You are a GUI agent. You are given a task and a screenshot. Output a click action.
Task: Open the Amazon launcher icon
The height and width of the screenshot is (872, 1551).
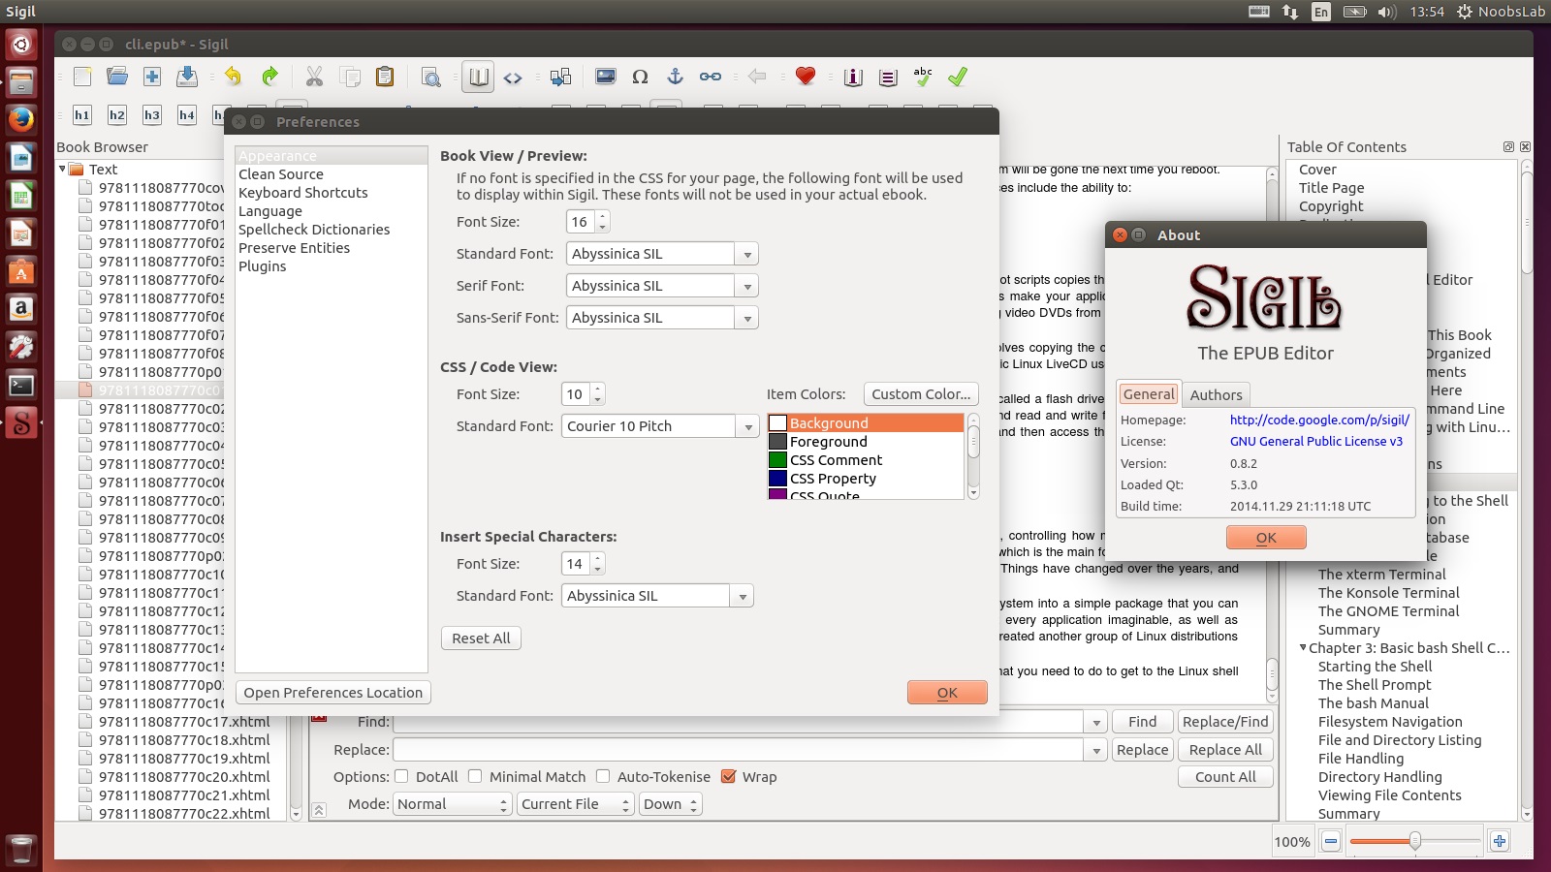21,309
